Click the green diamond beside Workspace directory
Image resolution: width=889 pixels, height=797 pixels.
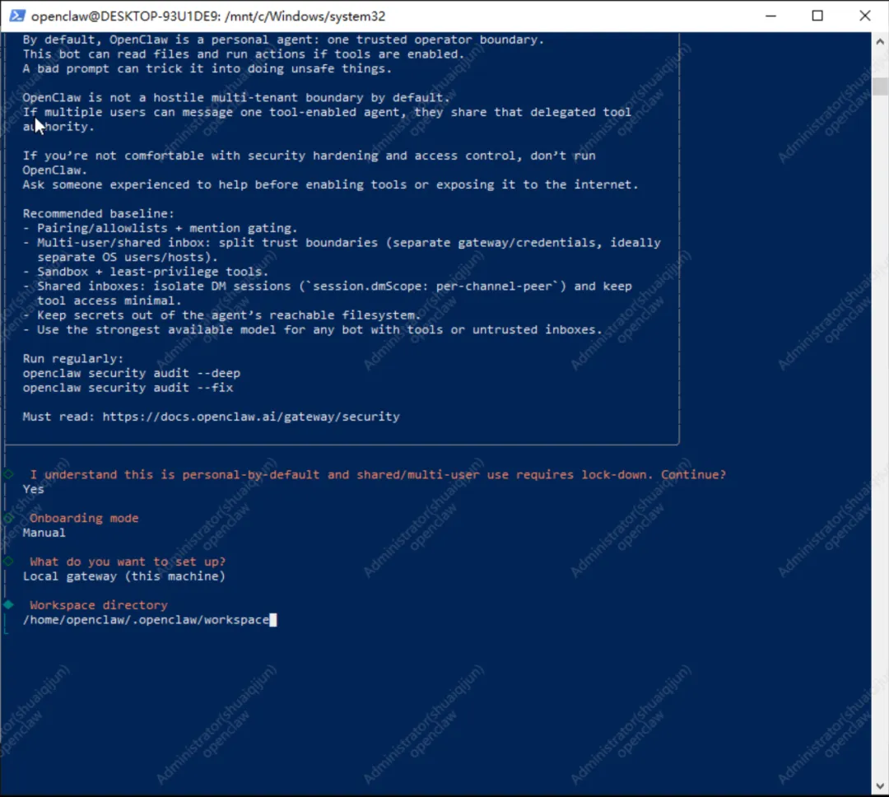[8, 604]
